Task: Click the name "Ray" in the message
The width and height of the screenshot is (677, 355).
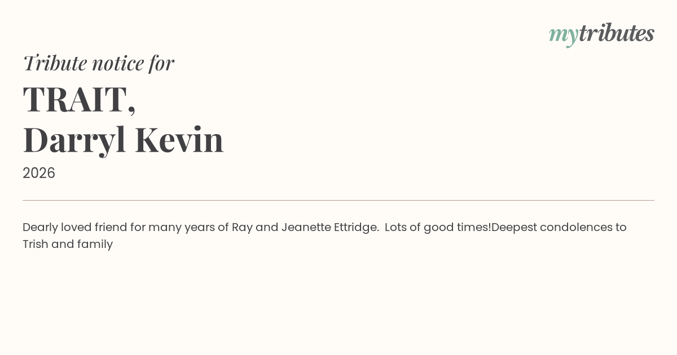Action: click(x=242, y=227)
